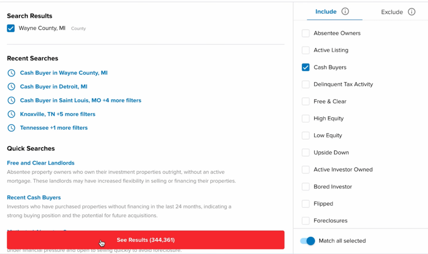This screenshot has height=254, width=428.
Task: Uncheck the Wayne County, MI search result
Action: tap(10, 28)
